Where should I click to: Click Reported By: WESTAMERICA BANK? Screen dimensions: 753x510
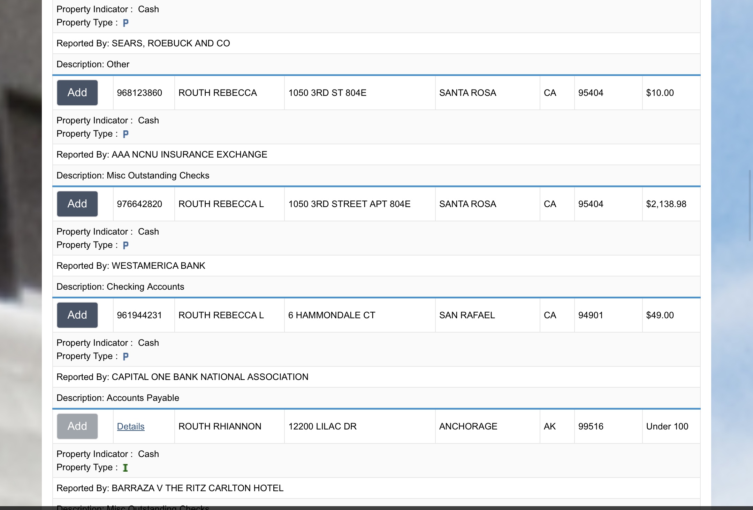131,266
